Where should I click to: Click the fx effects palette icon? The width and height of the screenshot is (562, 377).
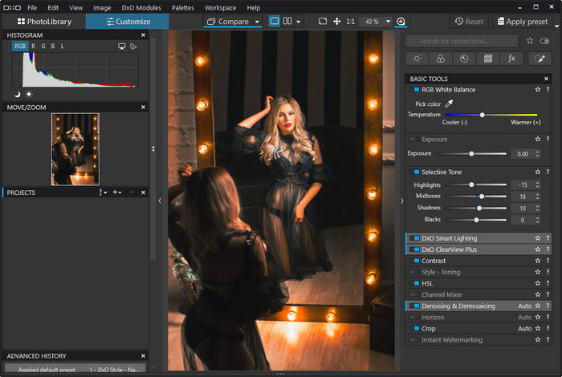point(511,59)
